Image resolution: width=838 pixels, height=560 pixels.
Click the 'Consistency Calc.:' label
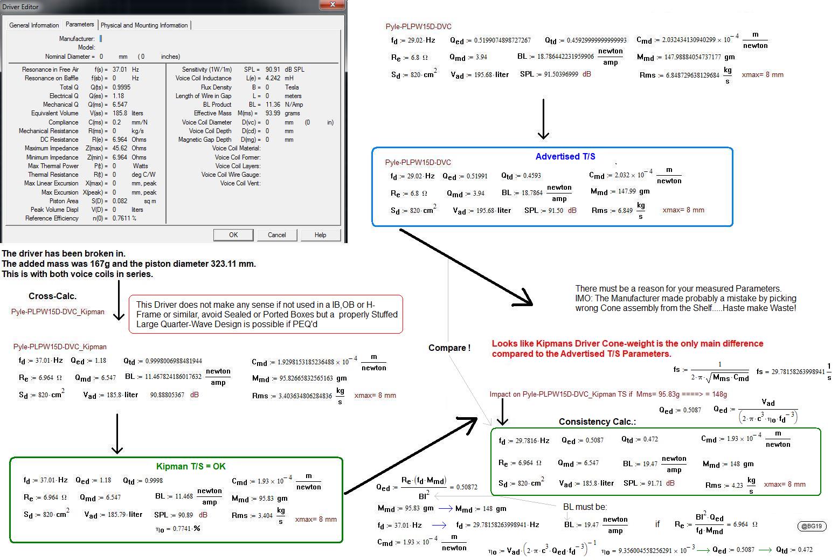(x=597, y=421)
